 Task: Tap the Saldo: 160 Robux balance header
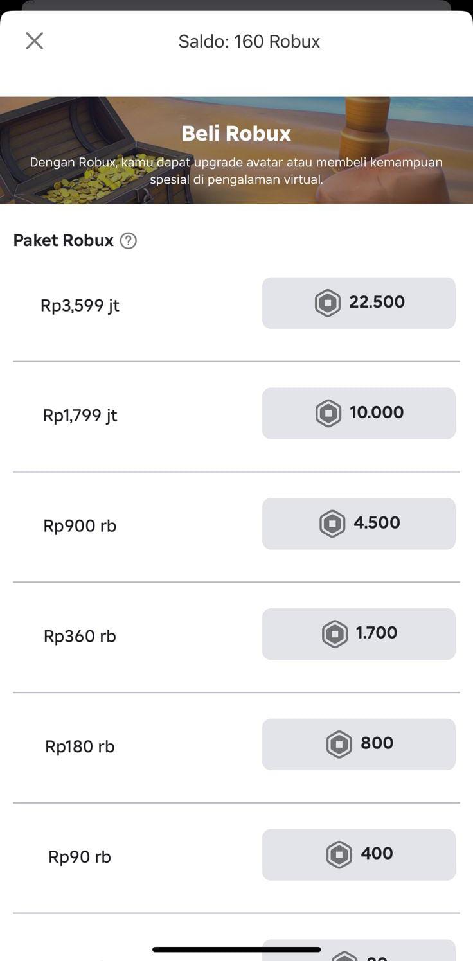(249, 42)
